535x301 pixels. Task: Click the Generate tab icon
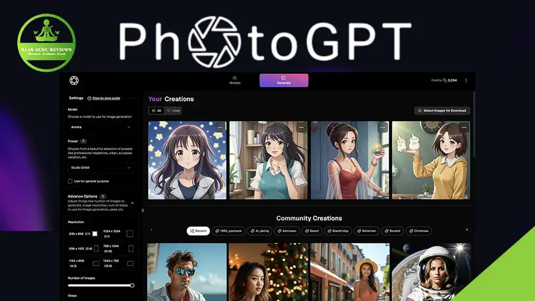(284, 78)
